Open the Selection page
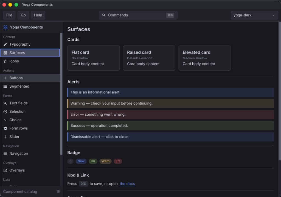Image resolution: width=281 pixels, height=197 pixels. click(x=30, y=112)
